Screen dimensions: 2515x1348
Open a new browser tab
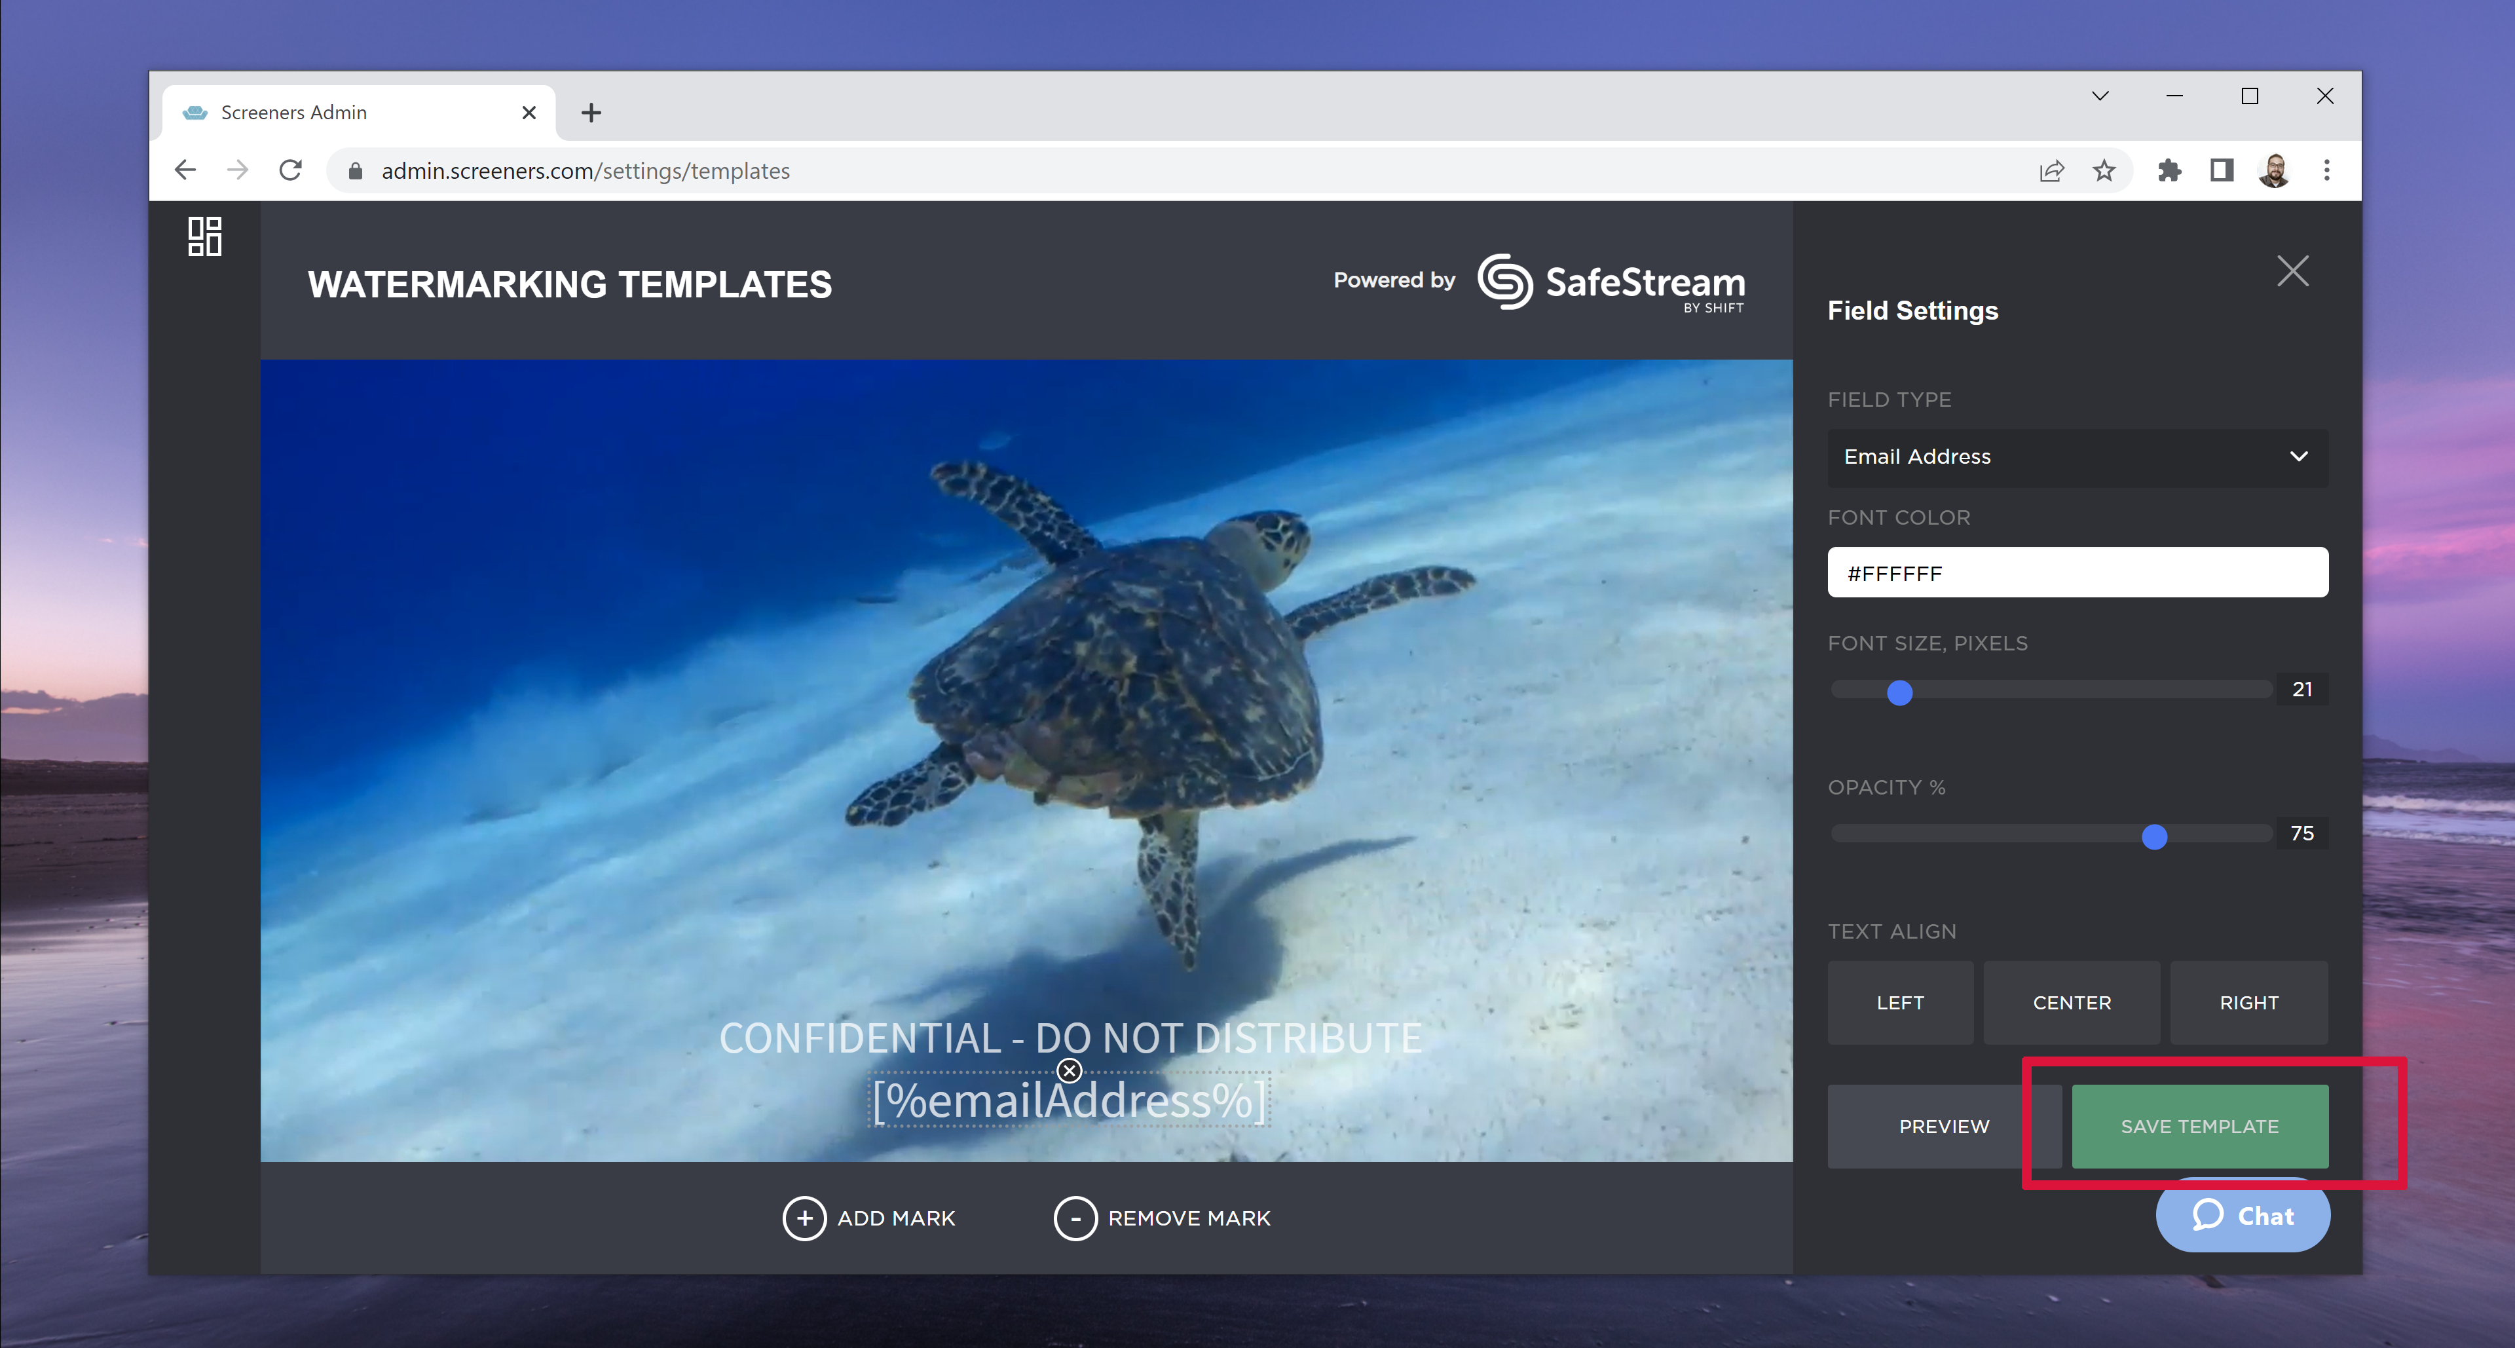591,112
